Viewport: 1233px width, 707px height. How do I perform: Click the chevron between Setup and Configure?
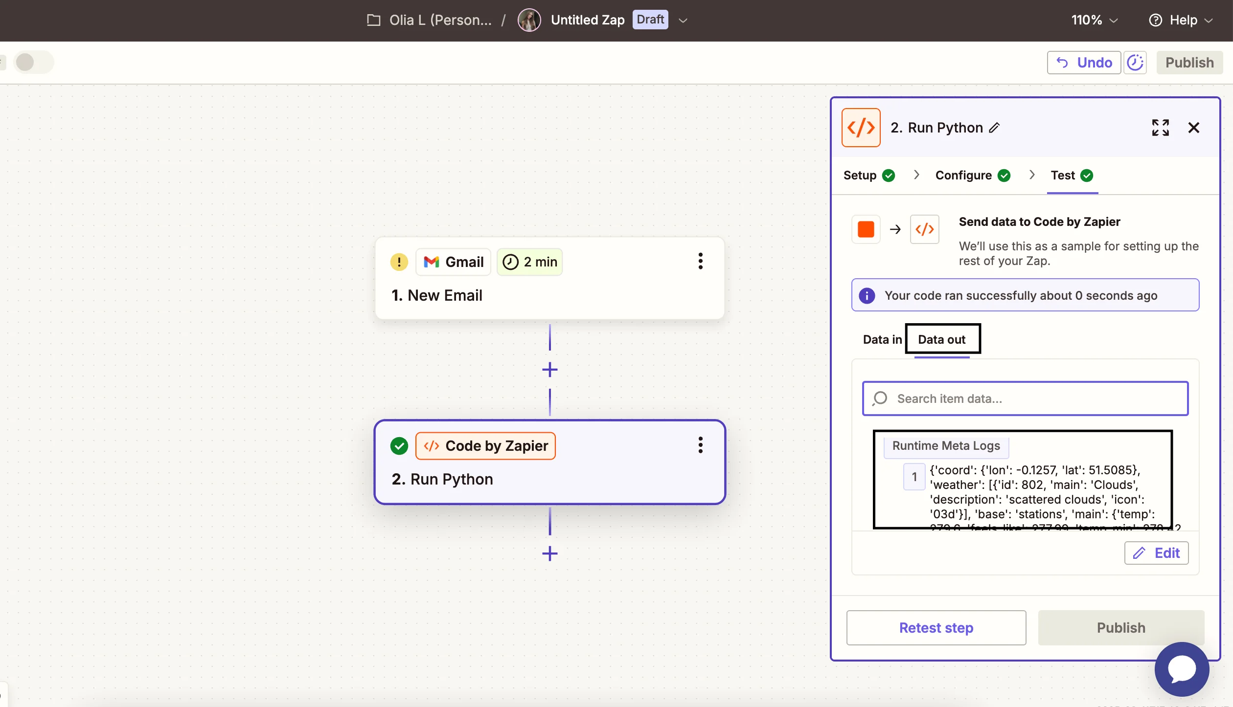point(916,175)
